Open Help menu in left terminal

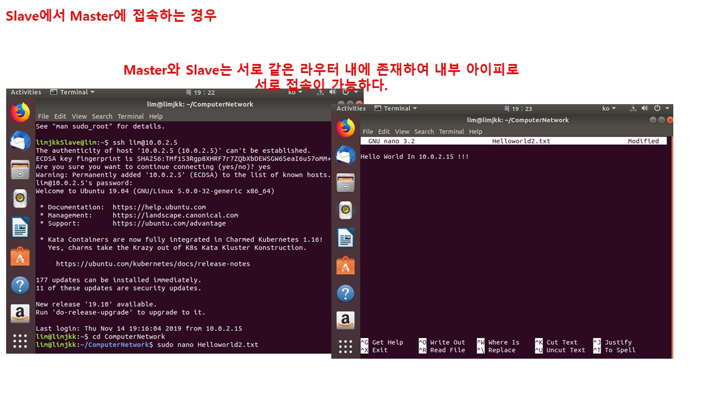(156, 116)
